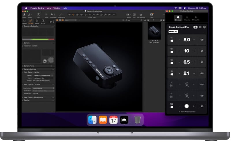
Task: Enable group 1F switch
Action: click(x=172, y=97)
